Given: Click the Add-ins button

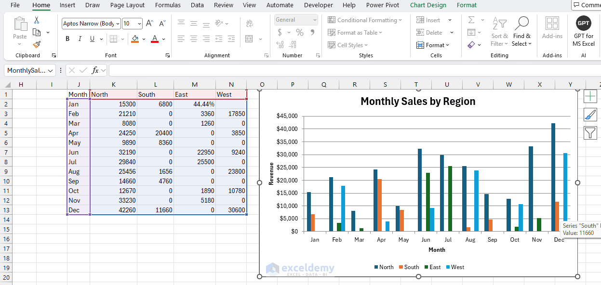Looking at the screenshot, I should tap(552, 28).
